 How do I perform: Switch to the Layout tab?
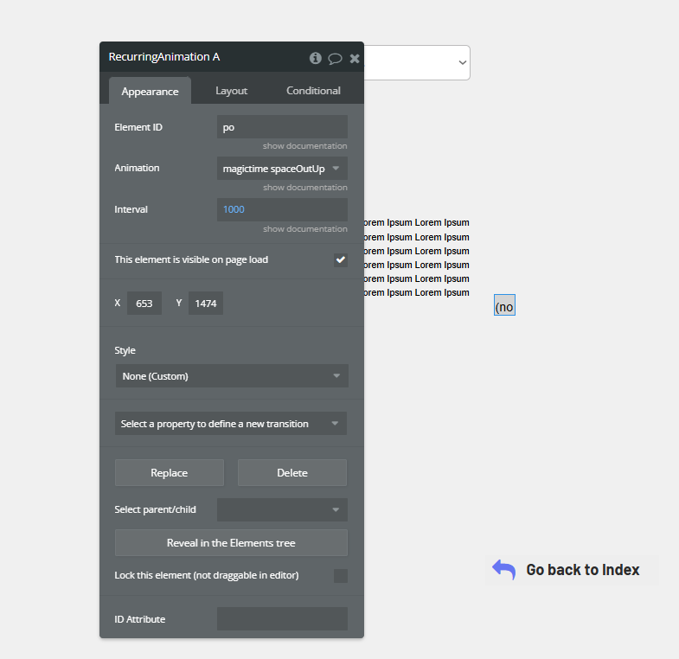(231, 91)
